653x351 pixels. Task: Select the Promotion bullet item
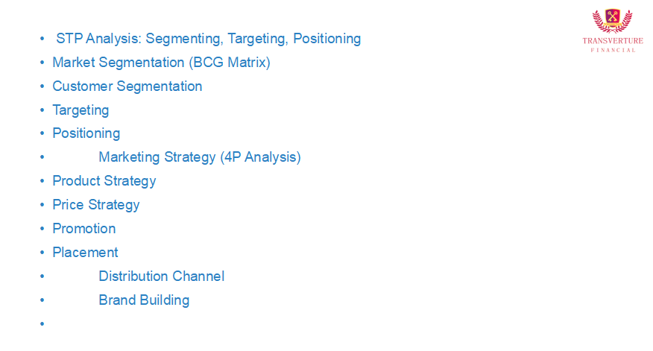pyautogui.click(x=83, y=229)
